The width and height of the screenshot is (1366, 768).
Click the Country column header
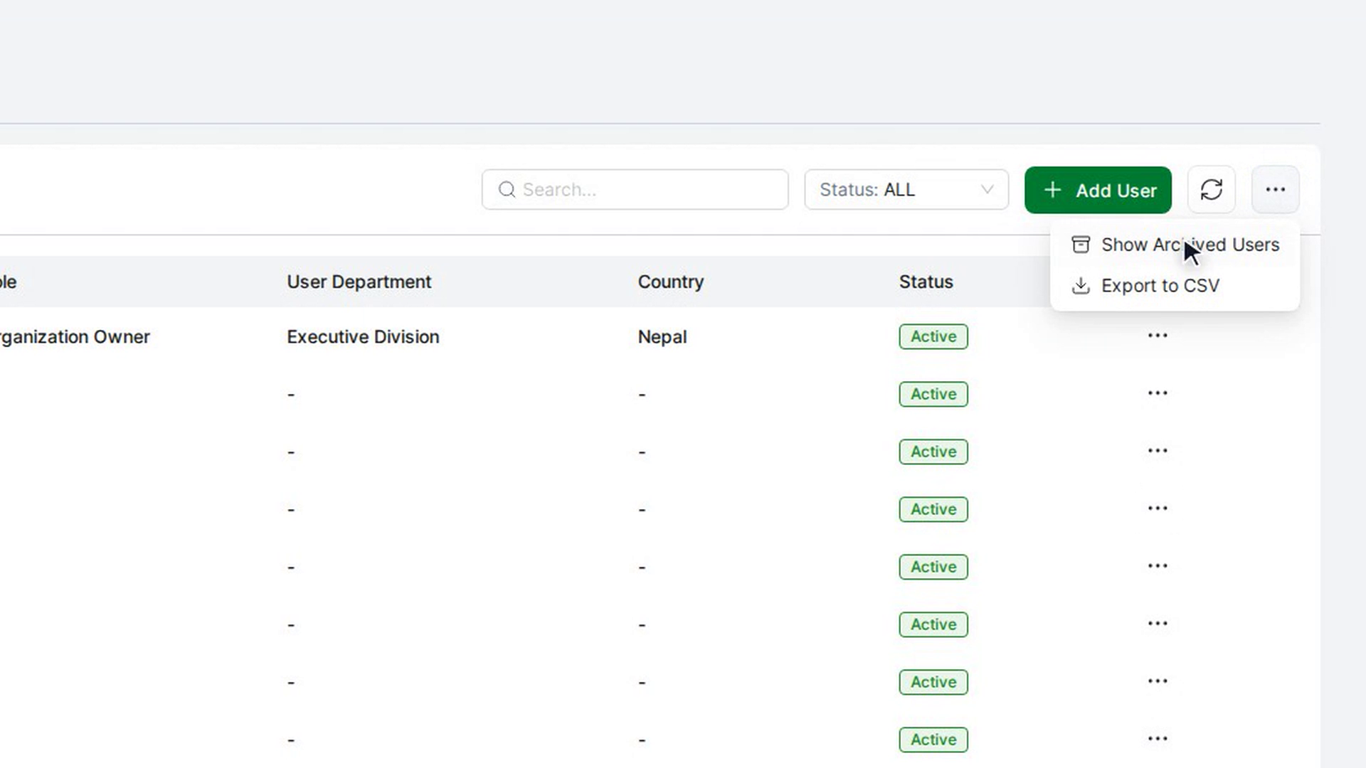coord(671,282)
